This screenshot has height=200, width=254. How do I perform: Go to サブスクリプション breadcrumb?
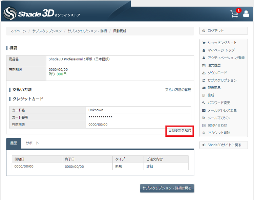tap(47, 31)
